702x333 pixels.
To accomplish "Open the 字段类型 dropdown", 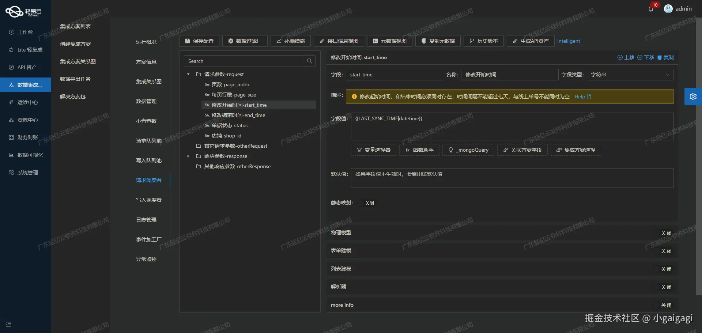I will click(x=630, y=75).
